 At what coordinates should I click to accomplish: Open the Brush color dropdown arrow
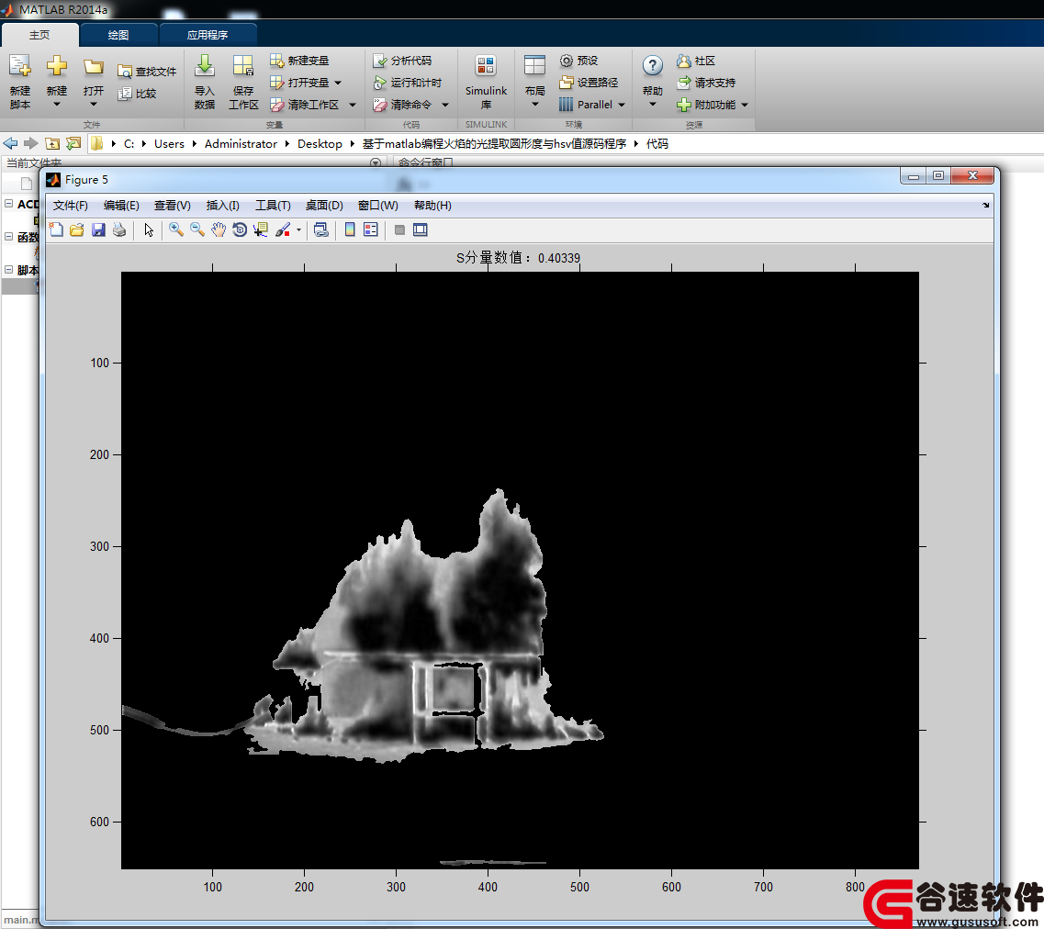pos(299,229)
